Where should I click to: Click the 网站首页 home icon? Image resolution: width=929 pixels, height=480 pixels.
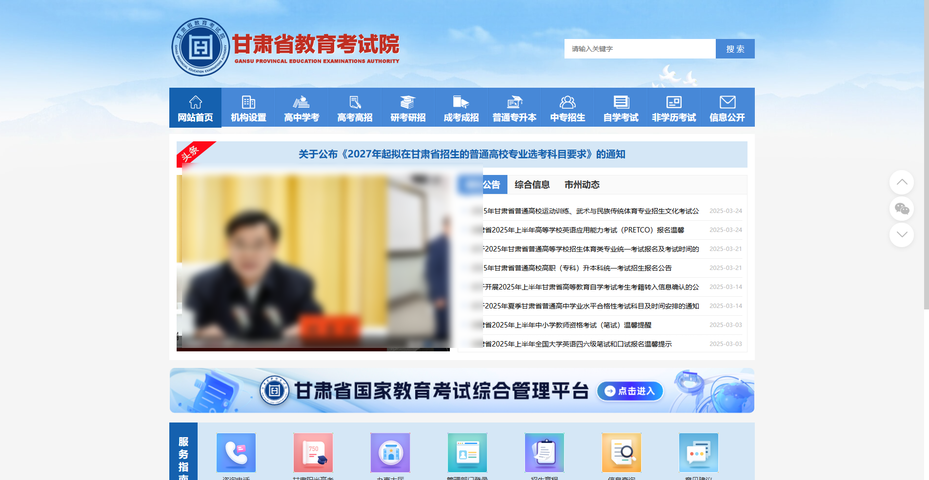tap(195, 107)
